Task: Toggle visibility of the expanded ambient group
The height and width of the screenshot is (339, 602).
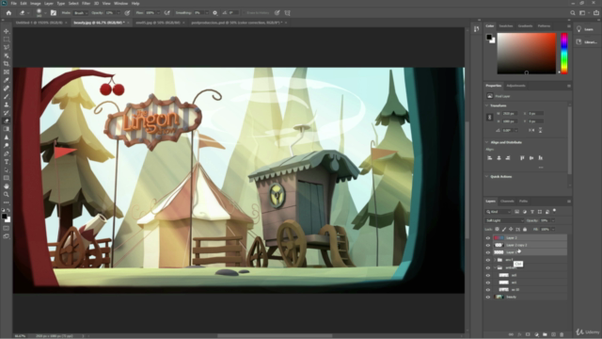Action: click(488, 267)
